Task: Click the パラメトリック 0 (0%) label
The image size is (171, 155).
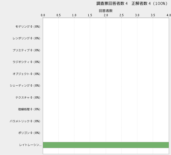Action: click(25, 121)
